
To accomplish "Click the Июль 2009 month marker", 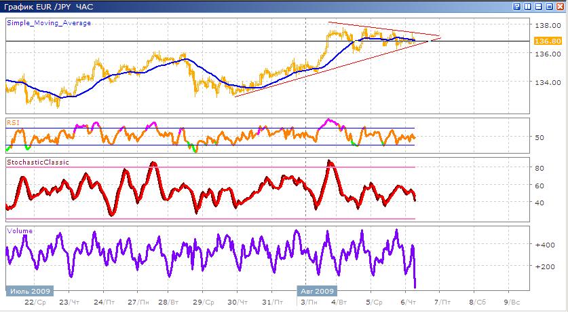I will [x=28, y=290].
